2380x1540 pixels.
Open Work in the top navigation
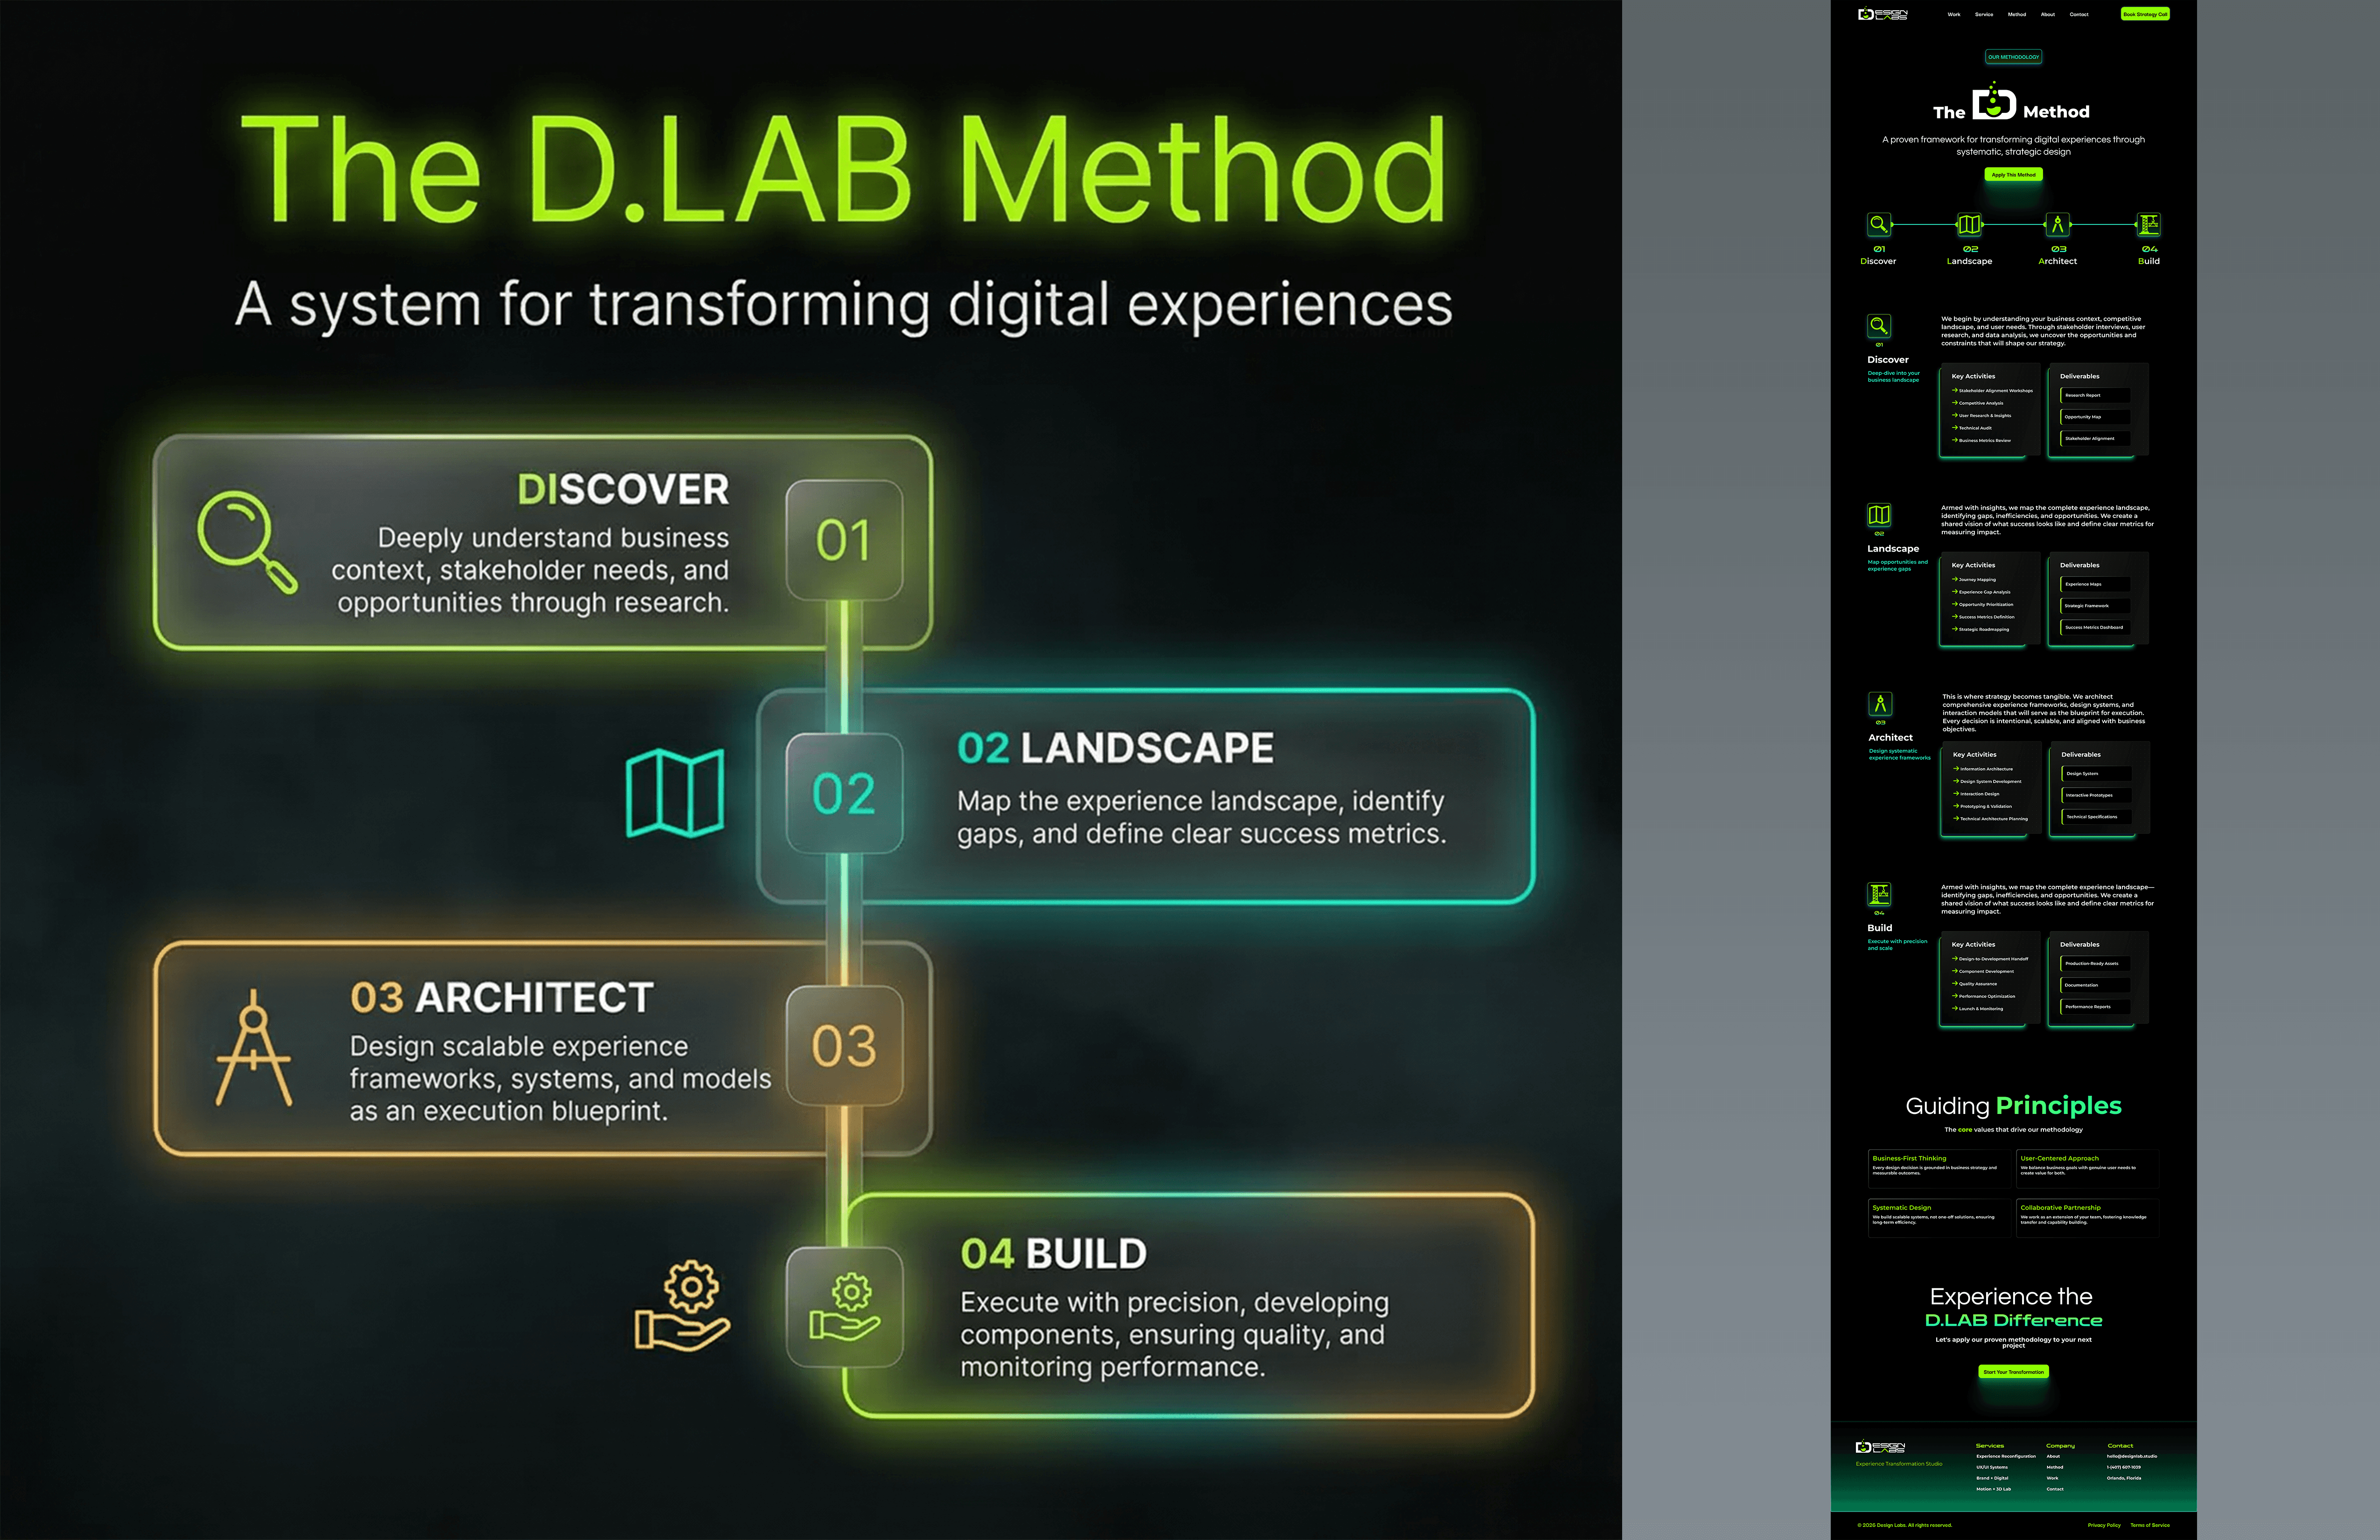pos(1953,14)
